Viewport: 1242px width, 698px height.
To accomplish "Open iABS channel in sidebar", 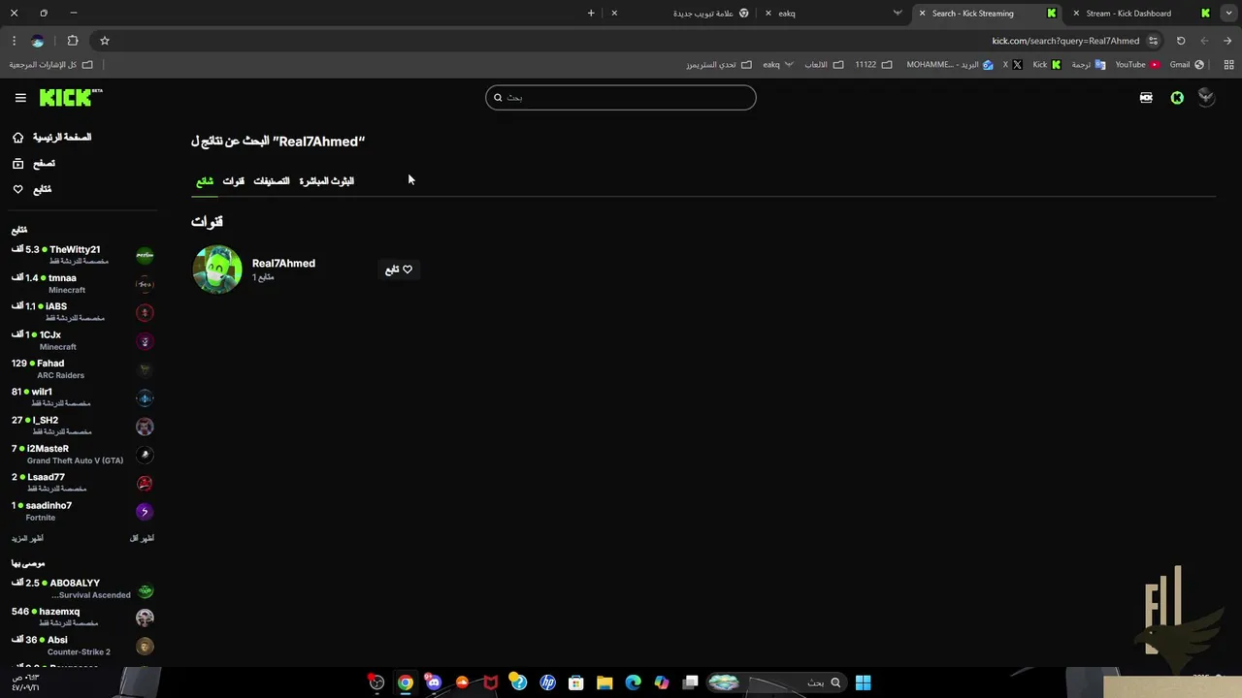I will (82, 312).
